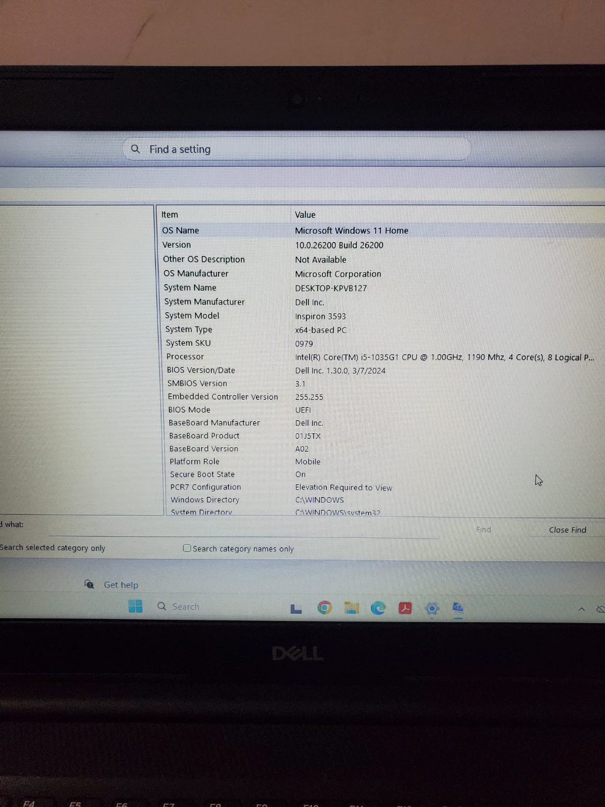Image resolution: width=605 pixels, height=807 pixels.
Task: Open the Settings gear taskbar icon
Action: pos(432,609)
